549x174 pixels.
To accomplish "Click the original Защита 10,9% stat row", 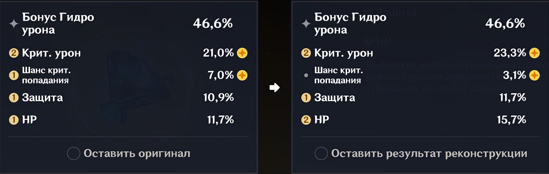I will [x=128, y=98].
